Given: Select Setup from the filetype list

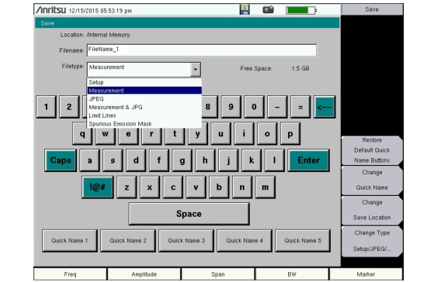Looking at the screenshot, I should point(144,82).
